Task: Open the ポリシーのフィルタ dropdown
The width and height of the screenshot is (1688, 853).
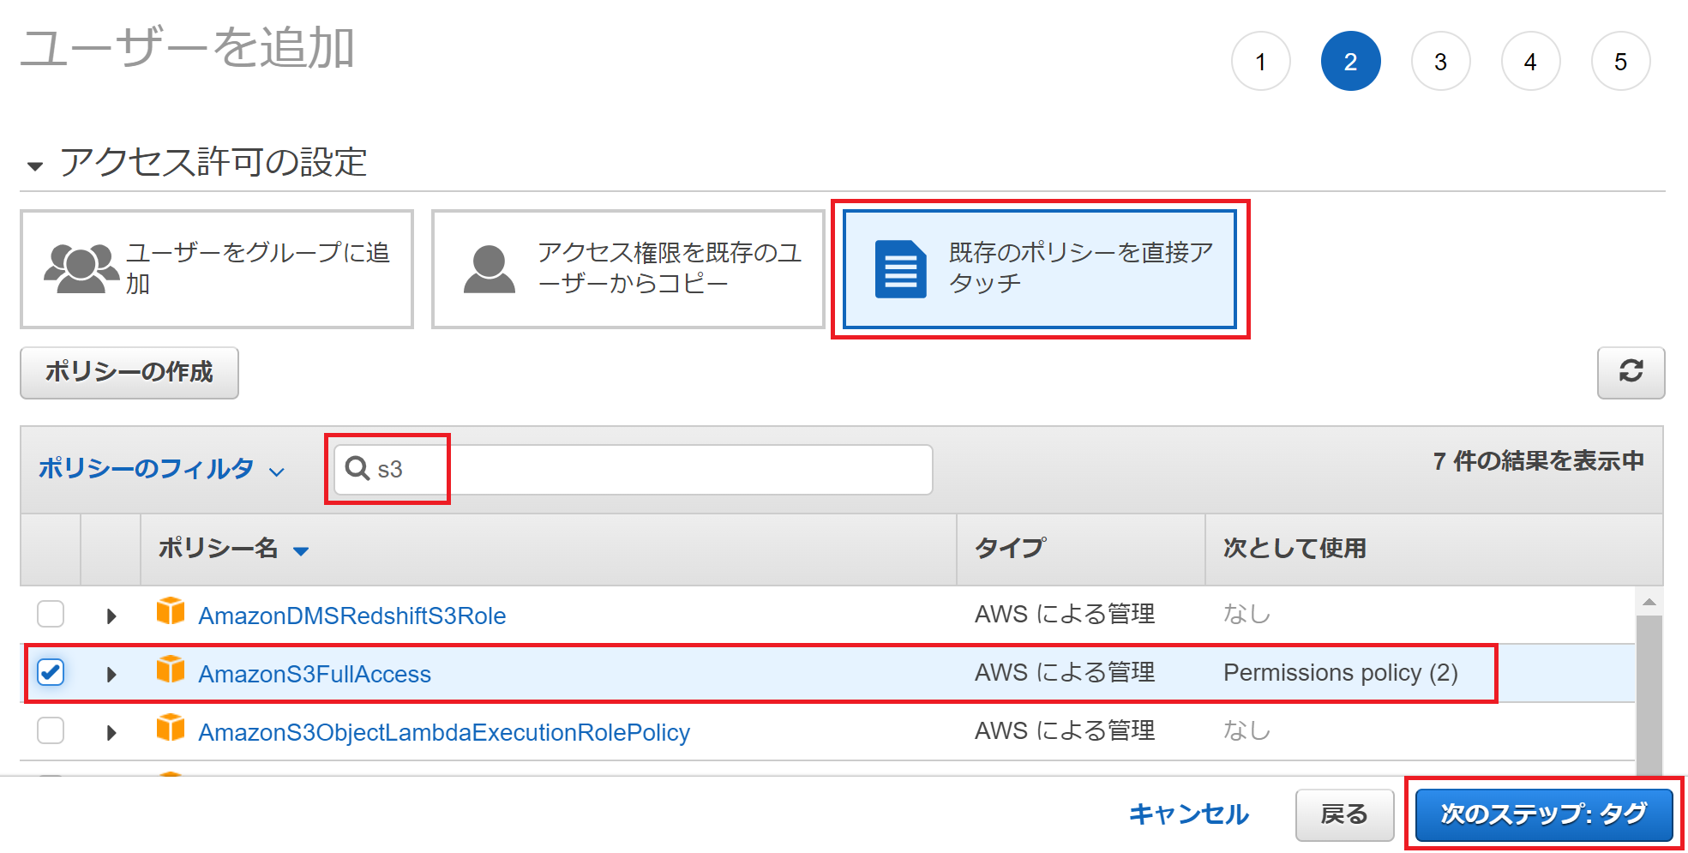Action: point(162,469)
